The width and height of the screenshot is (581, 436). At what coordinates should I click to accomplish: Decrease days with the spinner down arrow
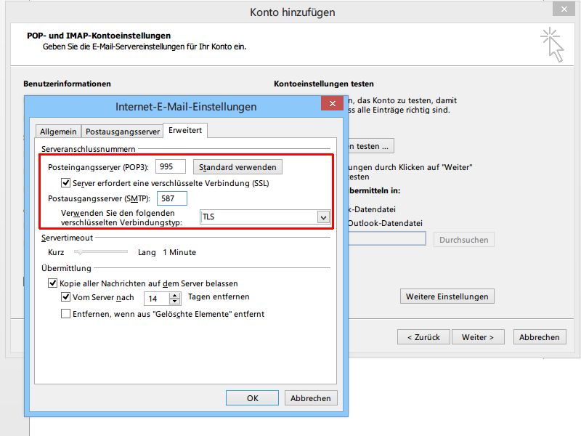[x=175, y=301]
